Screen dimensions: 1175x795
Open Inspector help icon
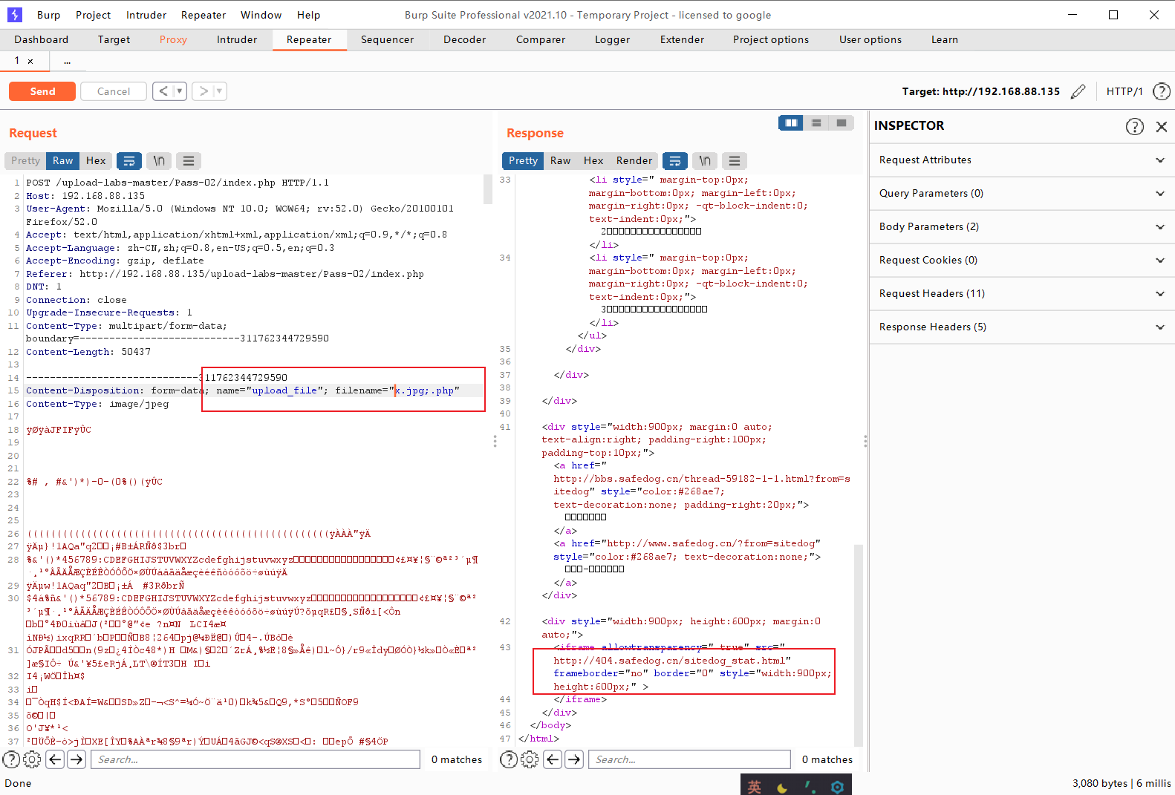point(1135,126)
